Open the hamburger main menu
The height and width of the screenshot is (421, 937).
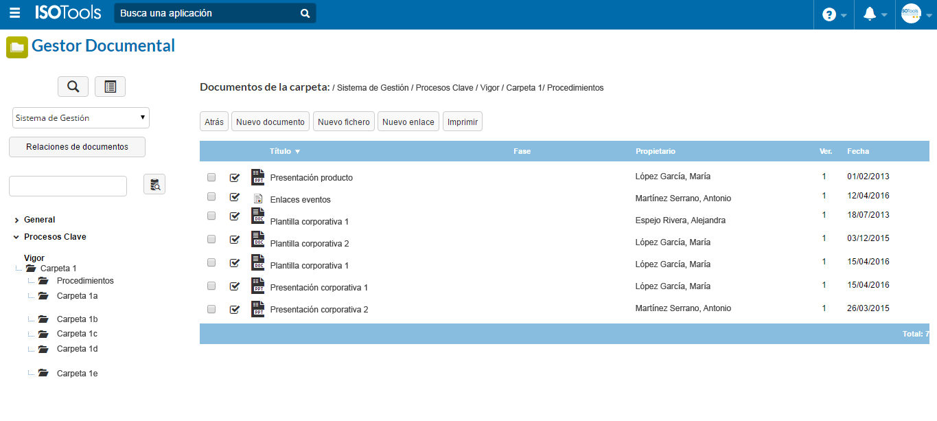[x=15, y=14]
